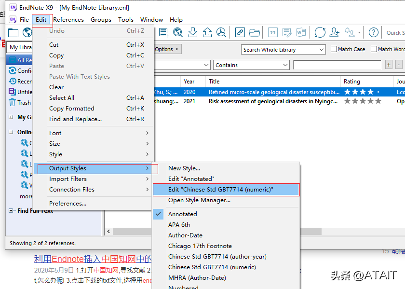Open the File menu
Image resolution: width=405 pixels, height=289 pixels.
[x=24, y=20]
